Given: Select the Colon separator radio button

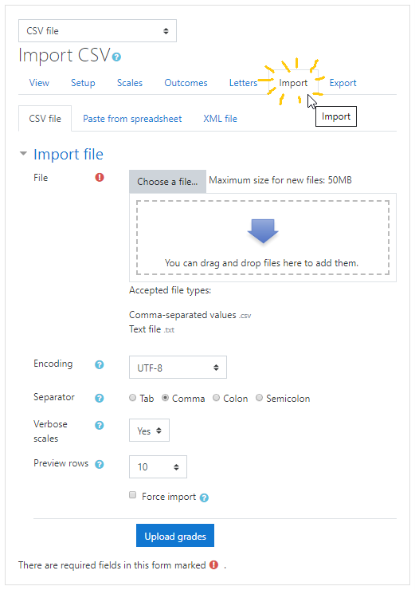Looking at the screenshot, I should coord(216,398).
